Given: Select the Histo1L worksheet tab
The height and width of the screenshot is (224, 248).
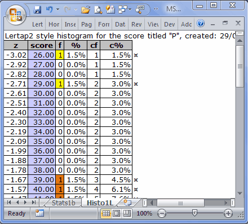Looking at the screenshot, I should click(100, 203).
